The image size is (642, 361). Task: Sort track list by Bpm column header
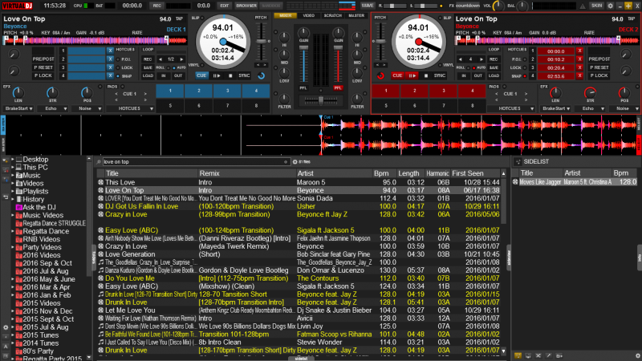[x=384, y=173]
